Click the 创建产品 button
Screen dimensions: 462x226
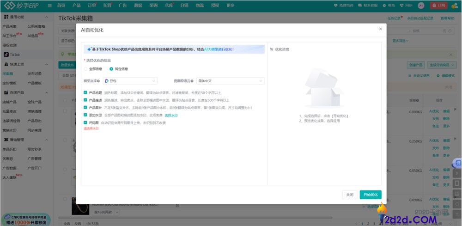point(415,65)
